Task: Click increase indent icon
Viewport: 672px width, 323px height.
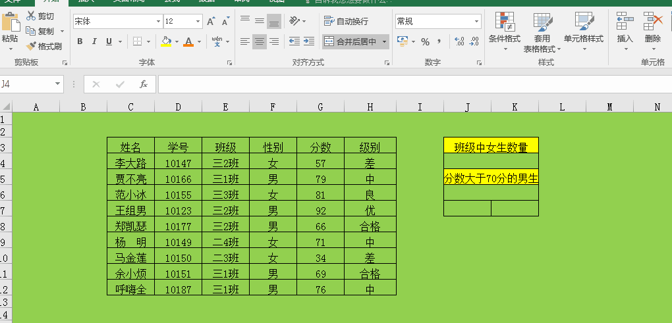Action: (x=309, y=41)
